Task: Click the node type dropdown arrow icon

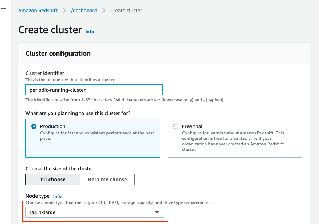Action: (157, 212)
